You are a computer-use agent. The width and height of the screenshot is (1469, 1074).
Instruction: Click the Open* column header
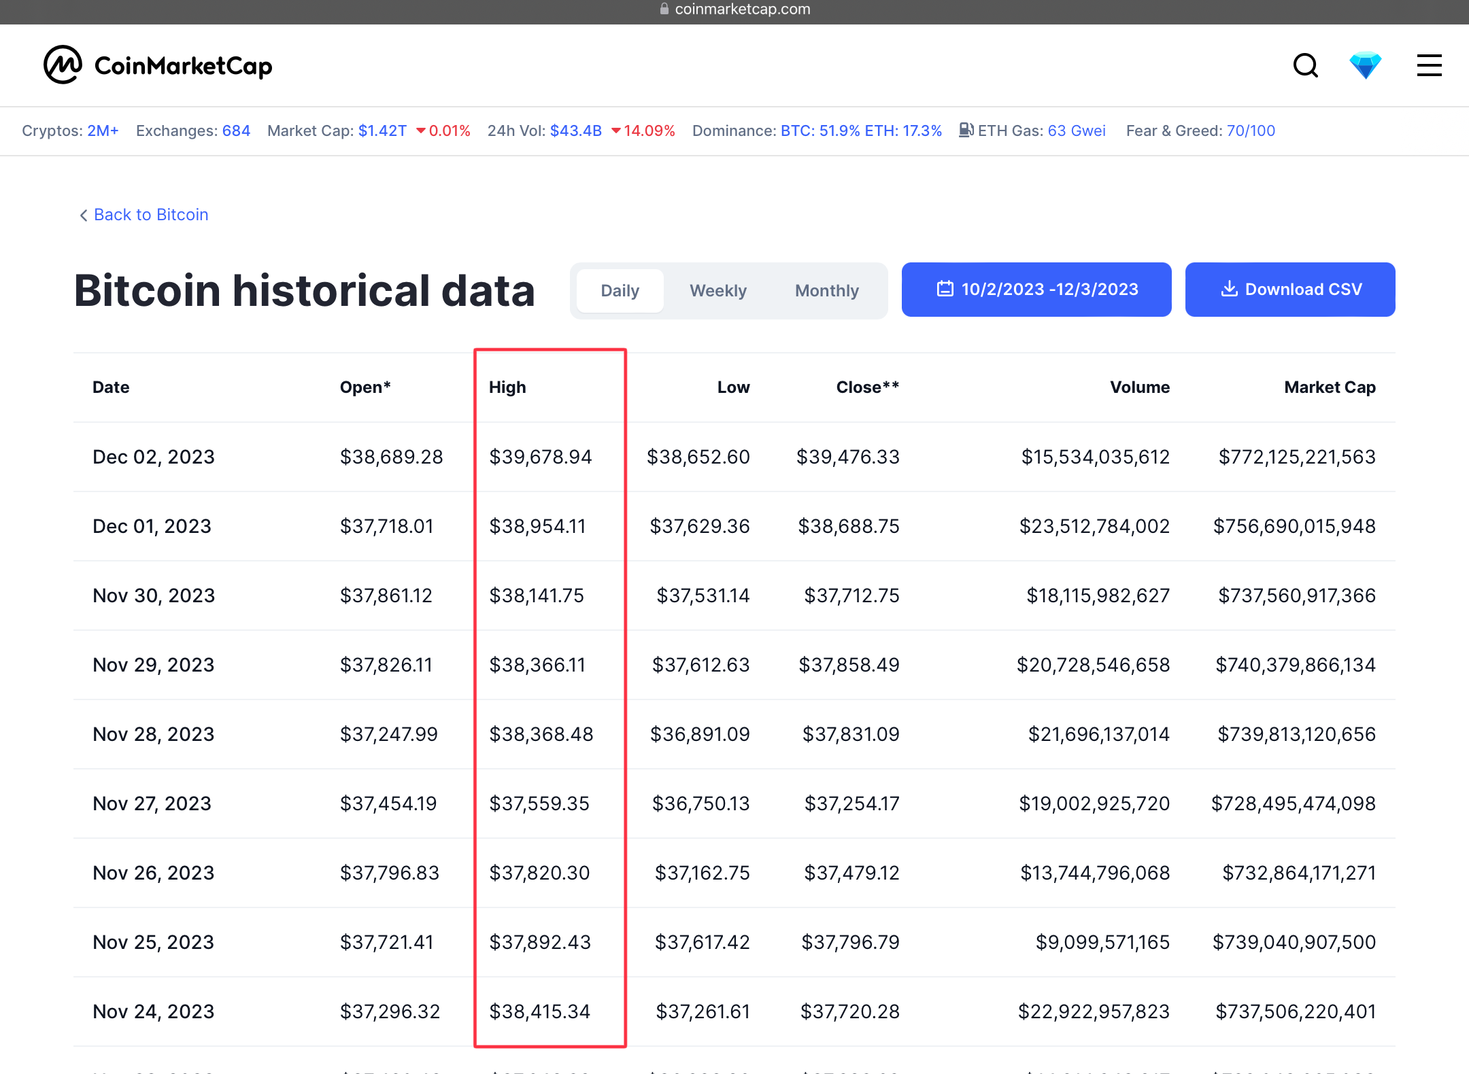point(365,387)
